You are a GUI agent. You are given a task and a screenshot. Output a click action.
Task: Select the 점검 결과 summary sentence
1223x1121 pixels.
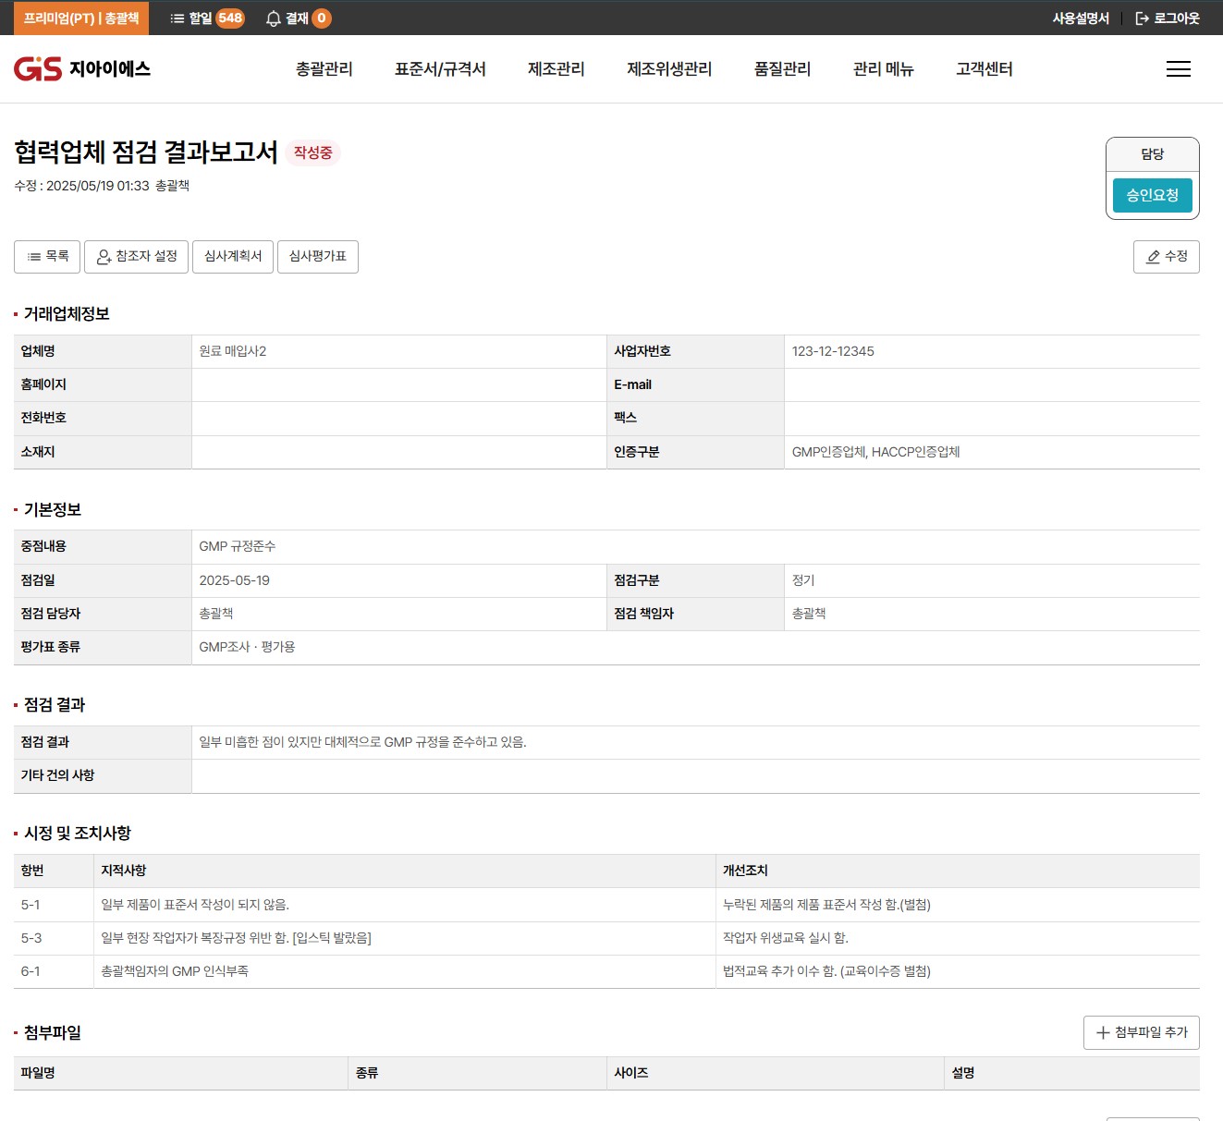tap(363, 742)
